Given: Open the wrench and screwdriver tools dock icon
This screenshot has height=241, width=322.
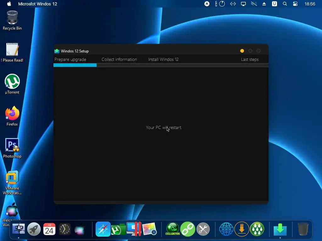Looking at the screenshot, I should [x=203, y=229].
